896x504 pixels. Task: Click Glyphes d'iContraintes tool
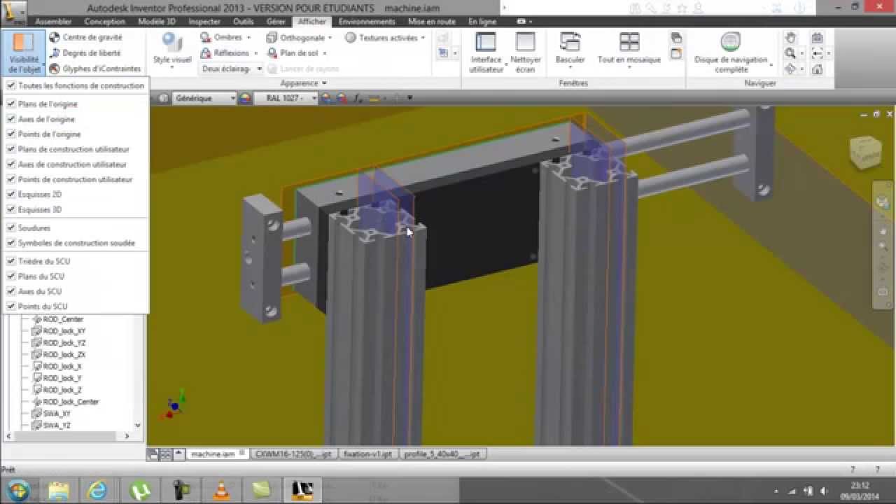point(95,69)
